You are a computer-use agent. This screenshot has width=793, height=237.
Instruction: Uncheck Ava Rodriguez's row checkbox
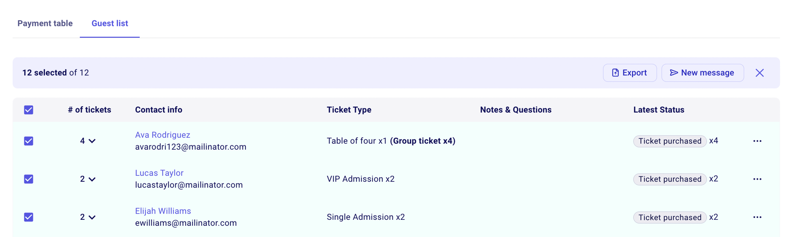pos(28,141)
